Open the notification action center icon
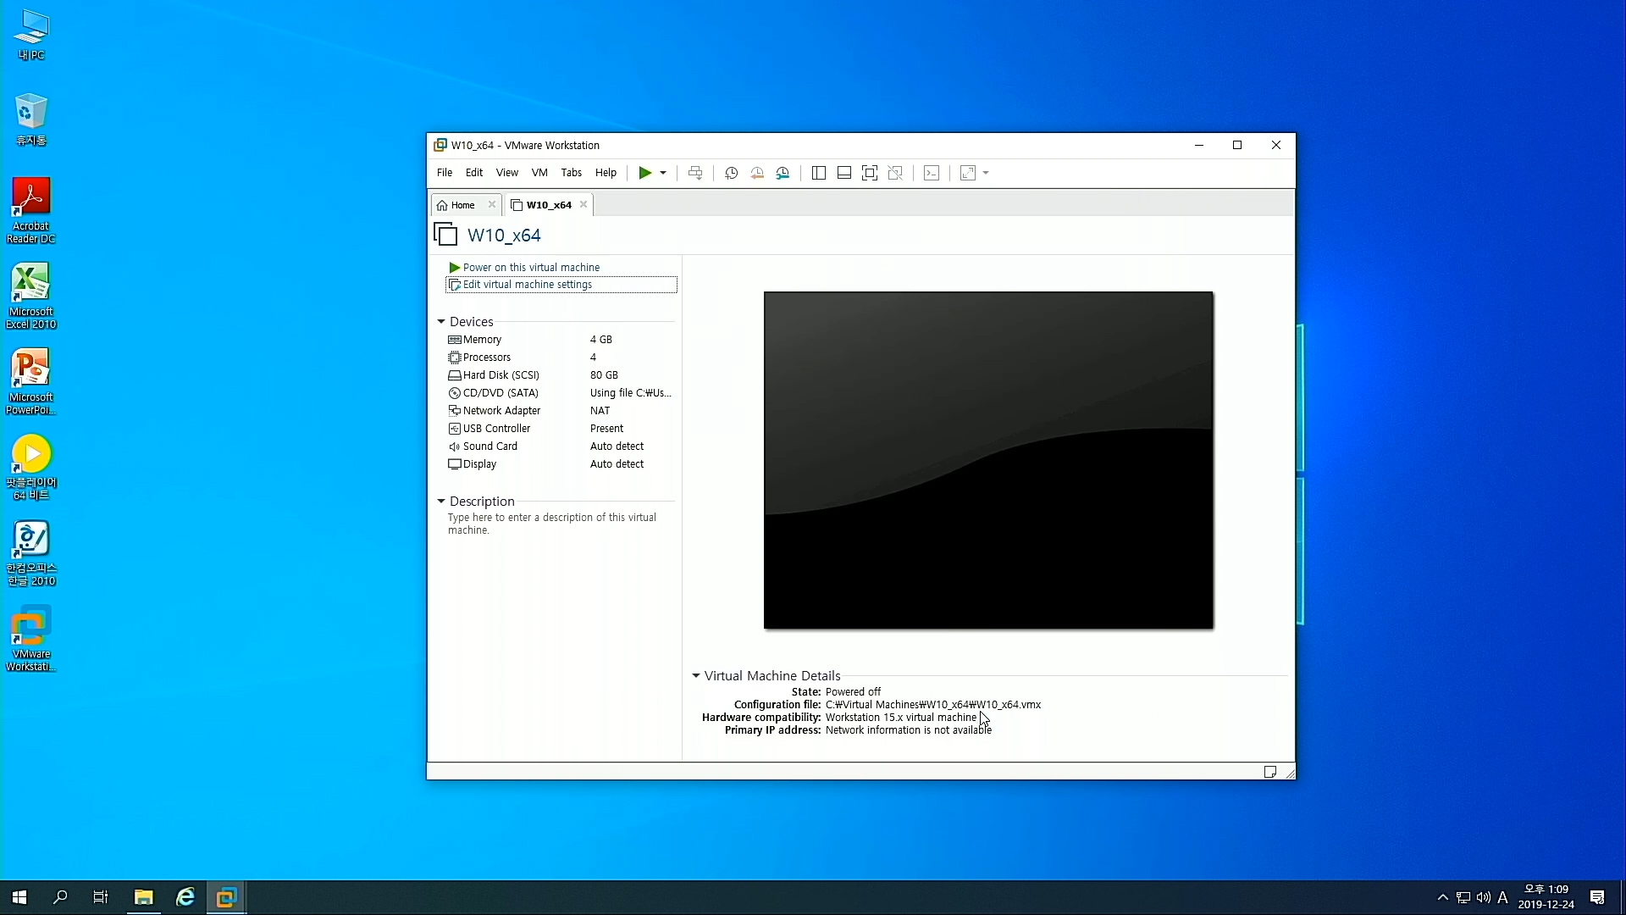The width and height of the screenshot is (1626, 915). 1597,897
